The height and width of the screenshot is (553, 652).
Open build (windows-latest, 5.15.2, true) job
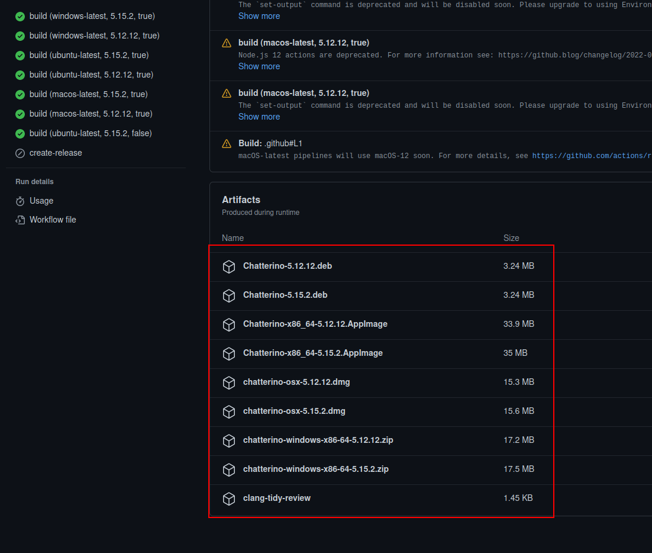pos(92,16)
